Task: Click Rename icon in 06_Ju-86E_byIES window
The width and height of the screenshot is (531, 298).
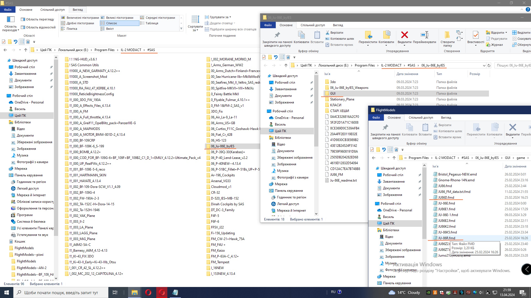Action: (424, 35)
